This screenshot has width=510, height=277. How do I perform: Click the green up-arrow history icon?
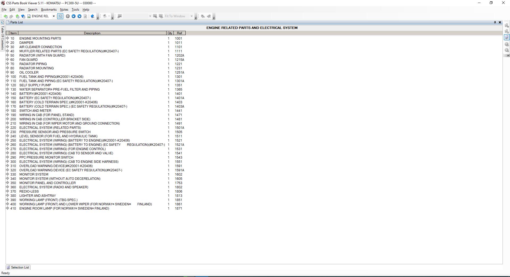click(x=17, y=16)
